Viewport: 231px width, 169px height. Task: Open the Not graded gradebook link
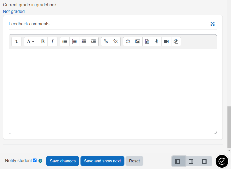(x=13, y=11)
